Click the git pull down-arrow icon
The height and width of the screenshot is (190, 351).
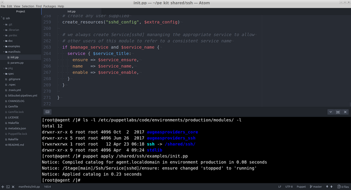pyautogui.click(x=327, y=186)
